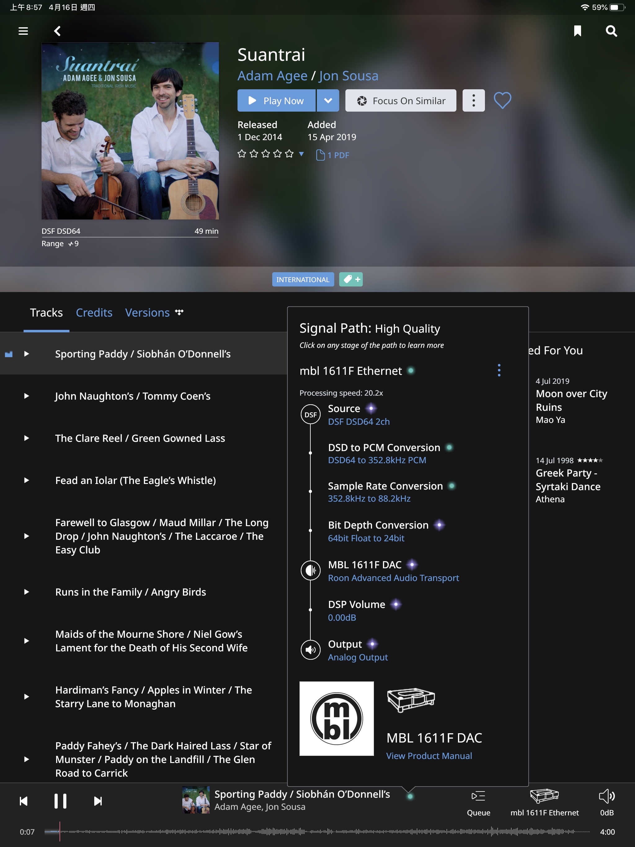
Task: Open search with the magnifier icon
Action: pyautogui.click(x=611, y=31)
